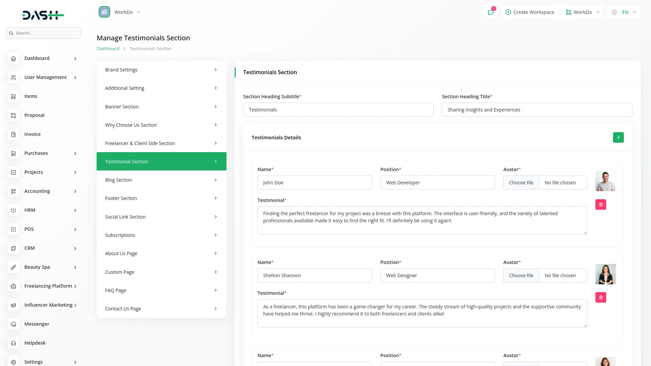Open the EN language dropdown

(624, 12)
